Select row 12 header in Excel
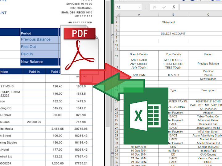 117,54
